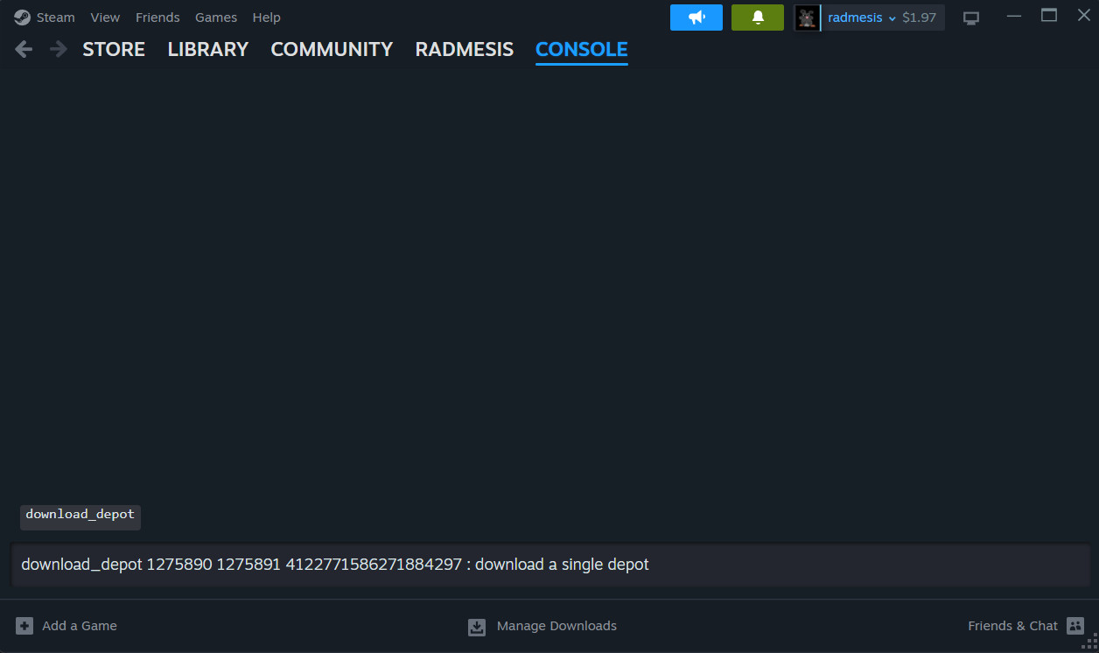Viewport: 1099px width, 653px height.
Task: Open the announcements megaphone button
Action: (x=696, y=18)
